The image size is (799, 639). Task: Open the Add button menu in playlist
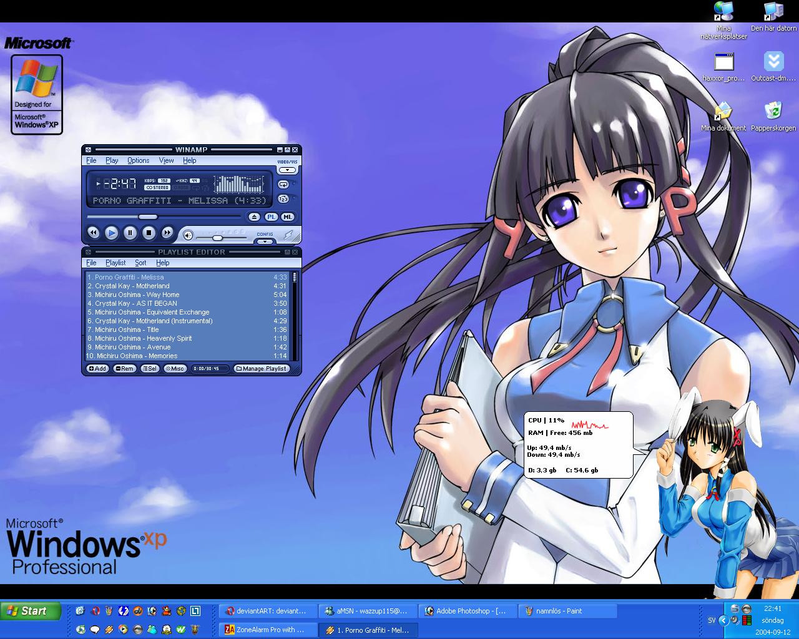97,369
